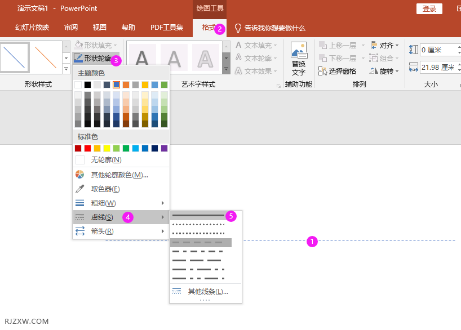Select the white outlined WordArt style

point(206,57)
